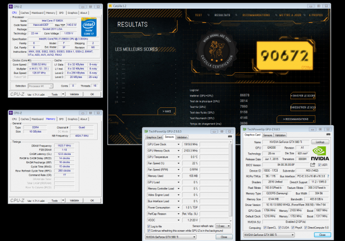Click the GPU-Z Graphics Card window title icon
This screenshot has height=241, width=345.
(244, 129)
